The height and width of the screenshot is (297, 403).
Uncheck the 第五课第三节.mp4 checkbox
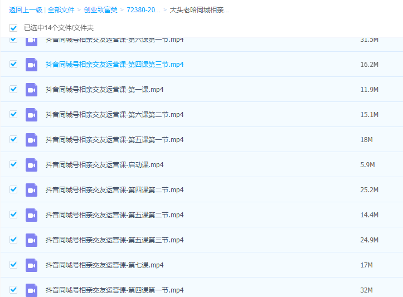click(13, 240)
